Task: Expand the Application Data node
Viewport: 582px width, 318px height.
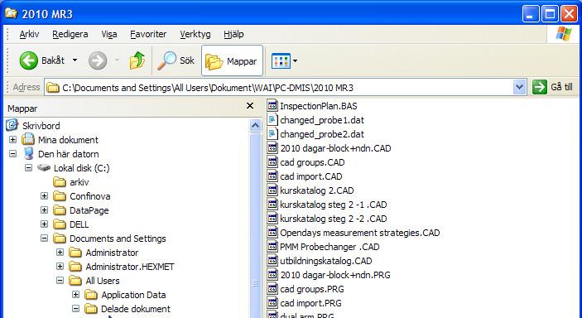Action: point(75,295)
